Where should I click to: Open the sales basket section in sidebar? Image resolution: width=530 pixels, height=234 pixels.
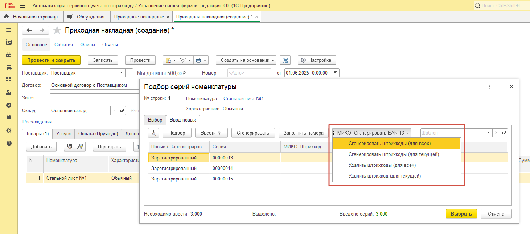pos(9,55)
